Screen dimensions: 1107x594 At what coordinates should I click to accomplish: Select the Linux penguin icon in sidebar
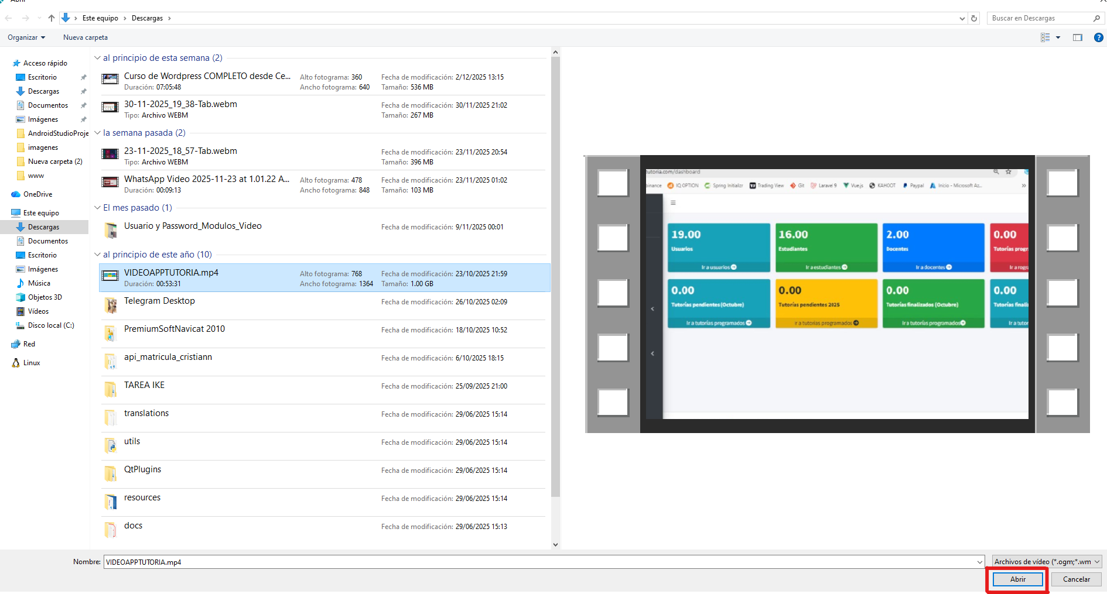[x=16, y=363]
